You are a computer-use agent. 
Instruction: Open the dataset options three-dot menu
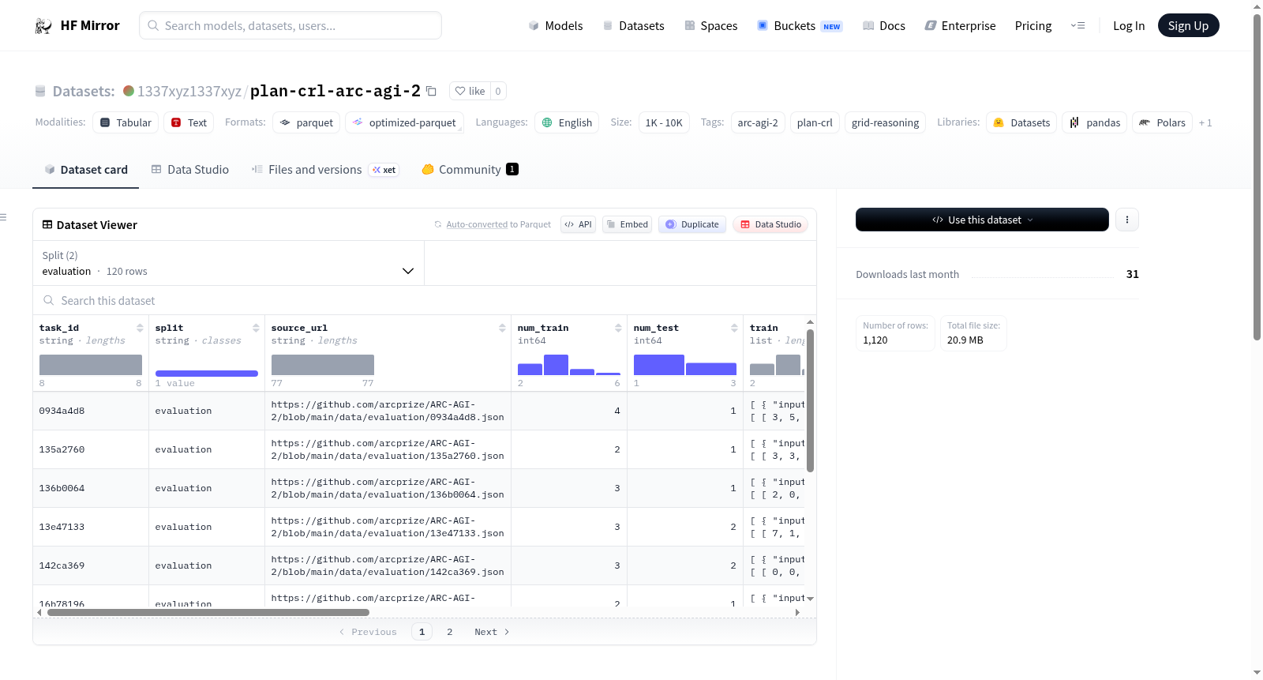coord(1127,220)
